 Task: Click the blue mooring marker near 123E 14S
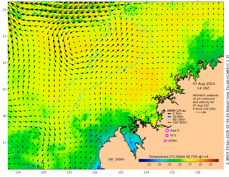(x=124, y=70)
